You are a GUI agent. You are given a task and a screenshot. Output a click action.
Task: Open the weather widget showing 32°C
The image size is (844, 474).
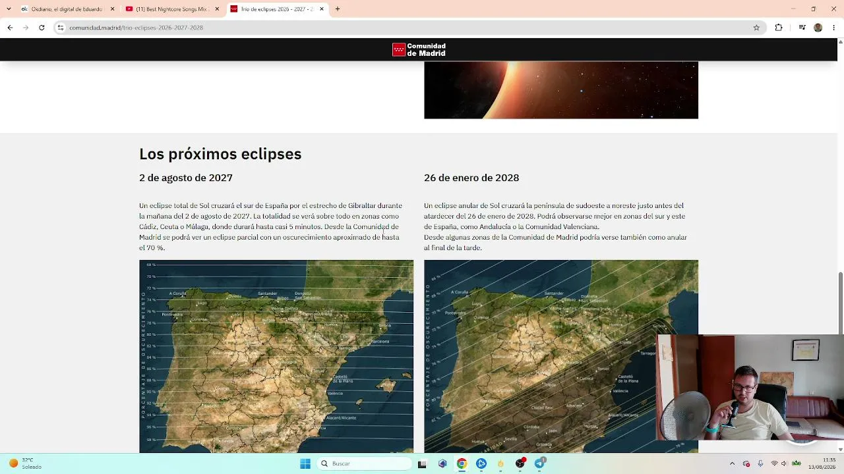pos(25,463)
